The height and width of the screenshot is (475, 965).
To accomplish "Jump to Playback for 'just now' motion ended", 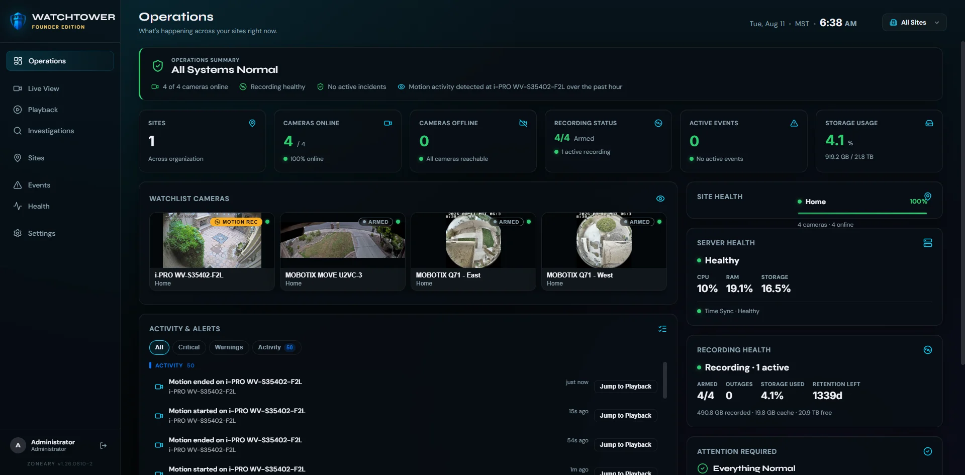I will click(x=626, y=387).
